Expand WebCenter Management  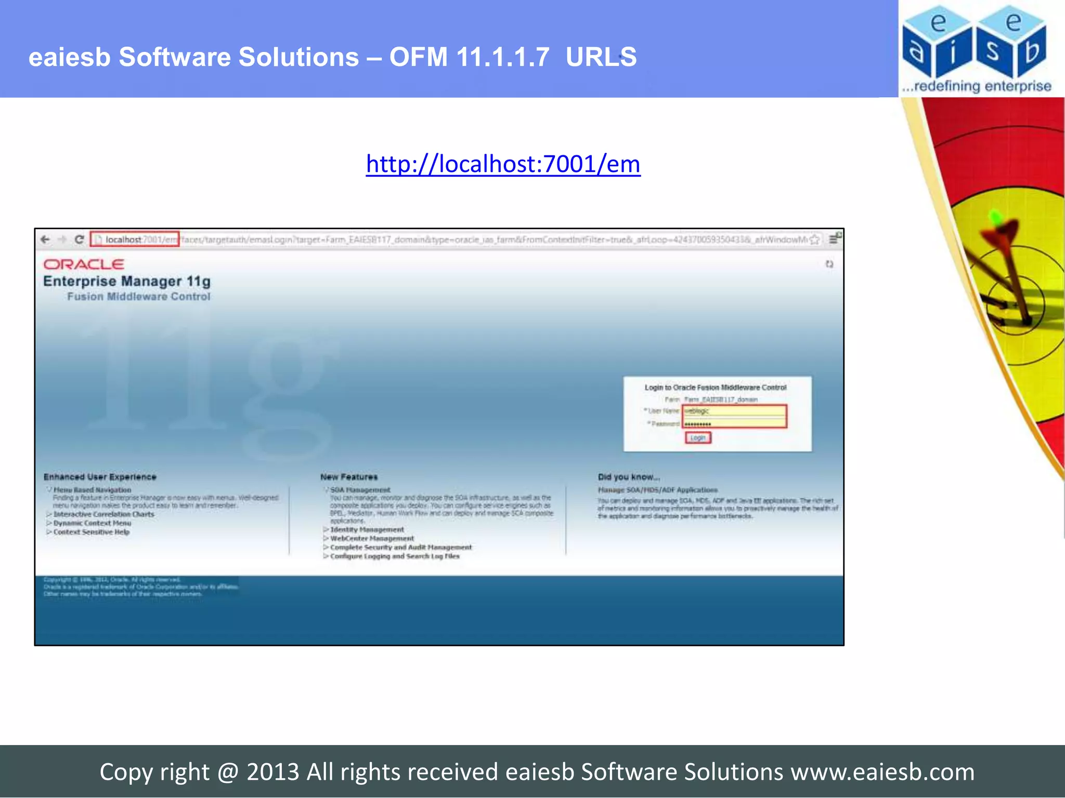[326, 538]
